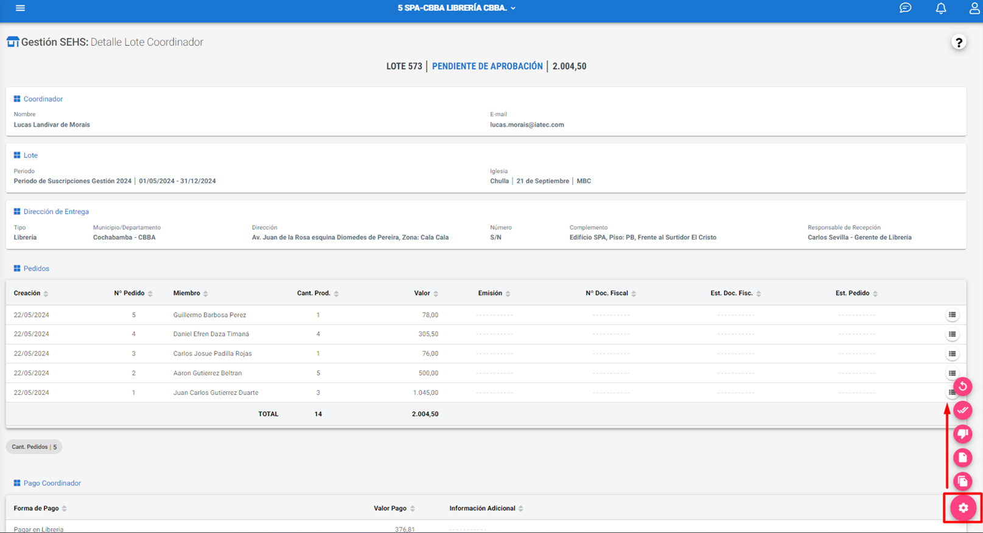Open the notifications bell
The width and height of the screenshot is (983, 533).
pos(940,8)
